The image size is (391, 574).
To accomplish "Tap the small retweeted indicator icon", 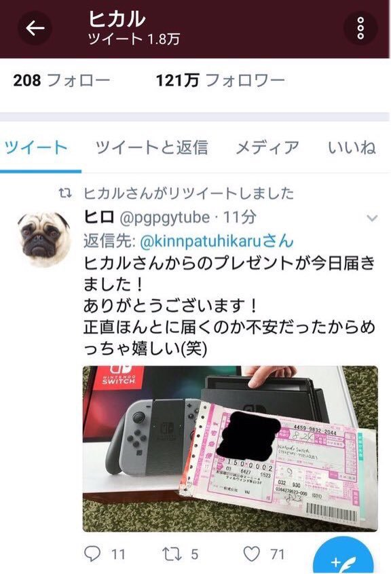I will pos(65,193).
